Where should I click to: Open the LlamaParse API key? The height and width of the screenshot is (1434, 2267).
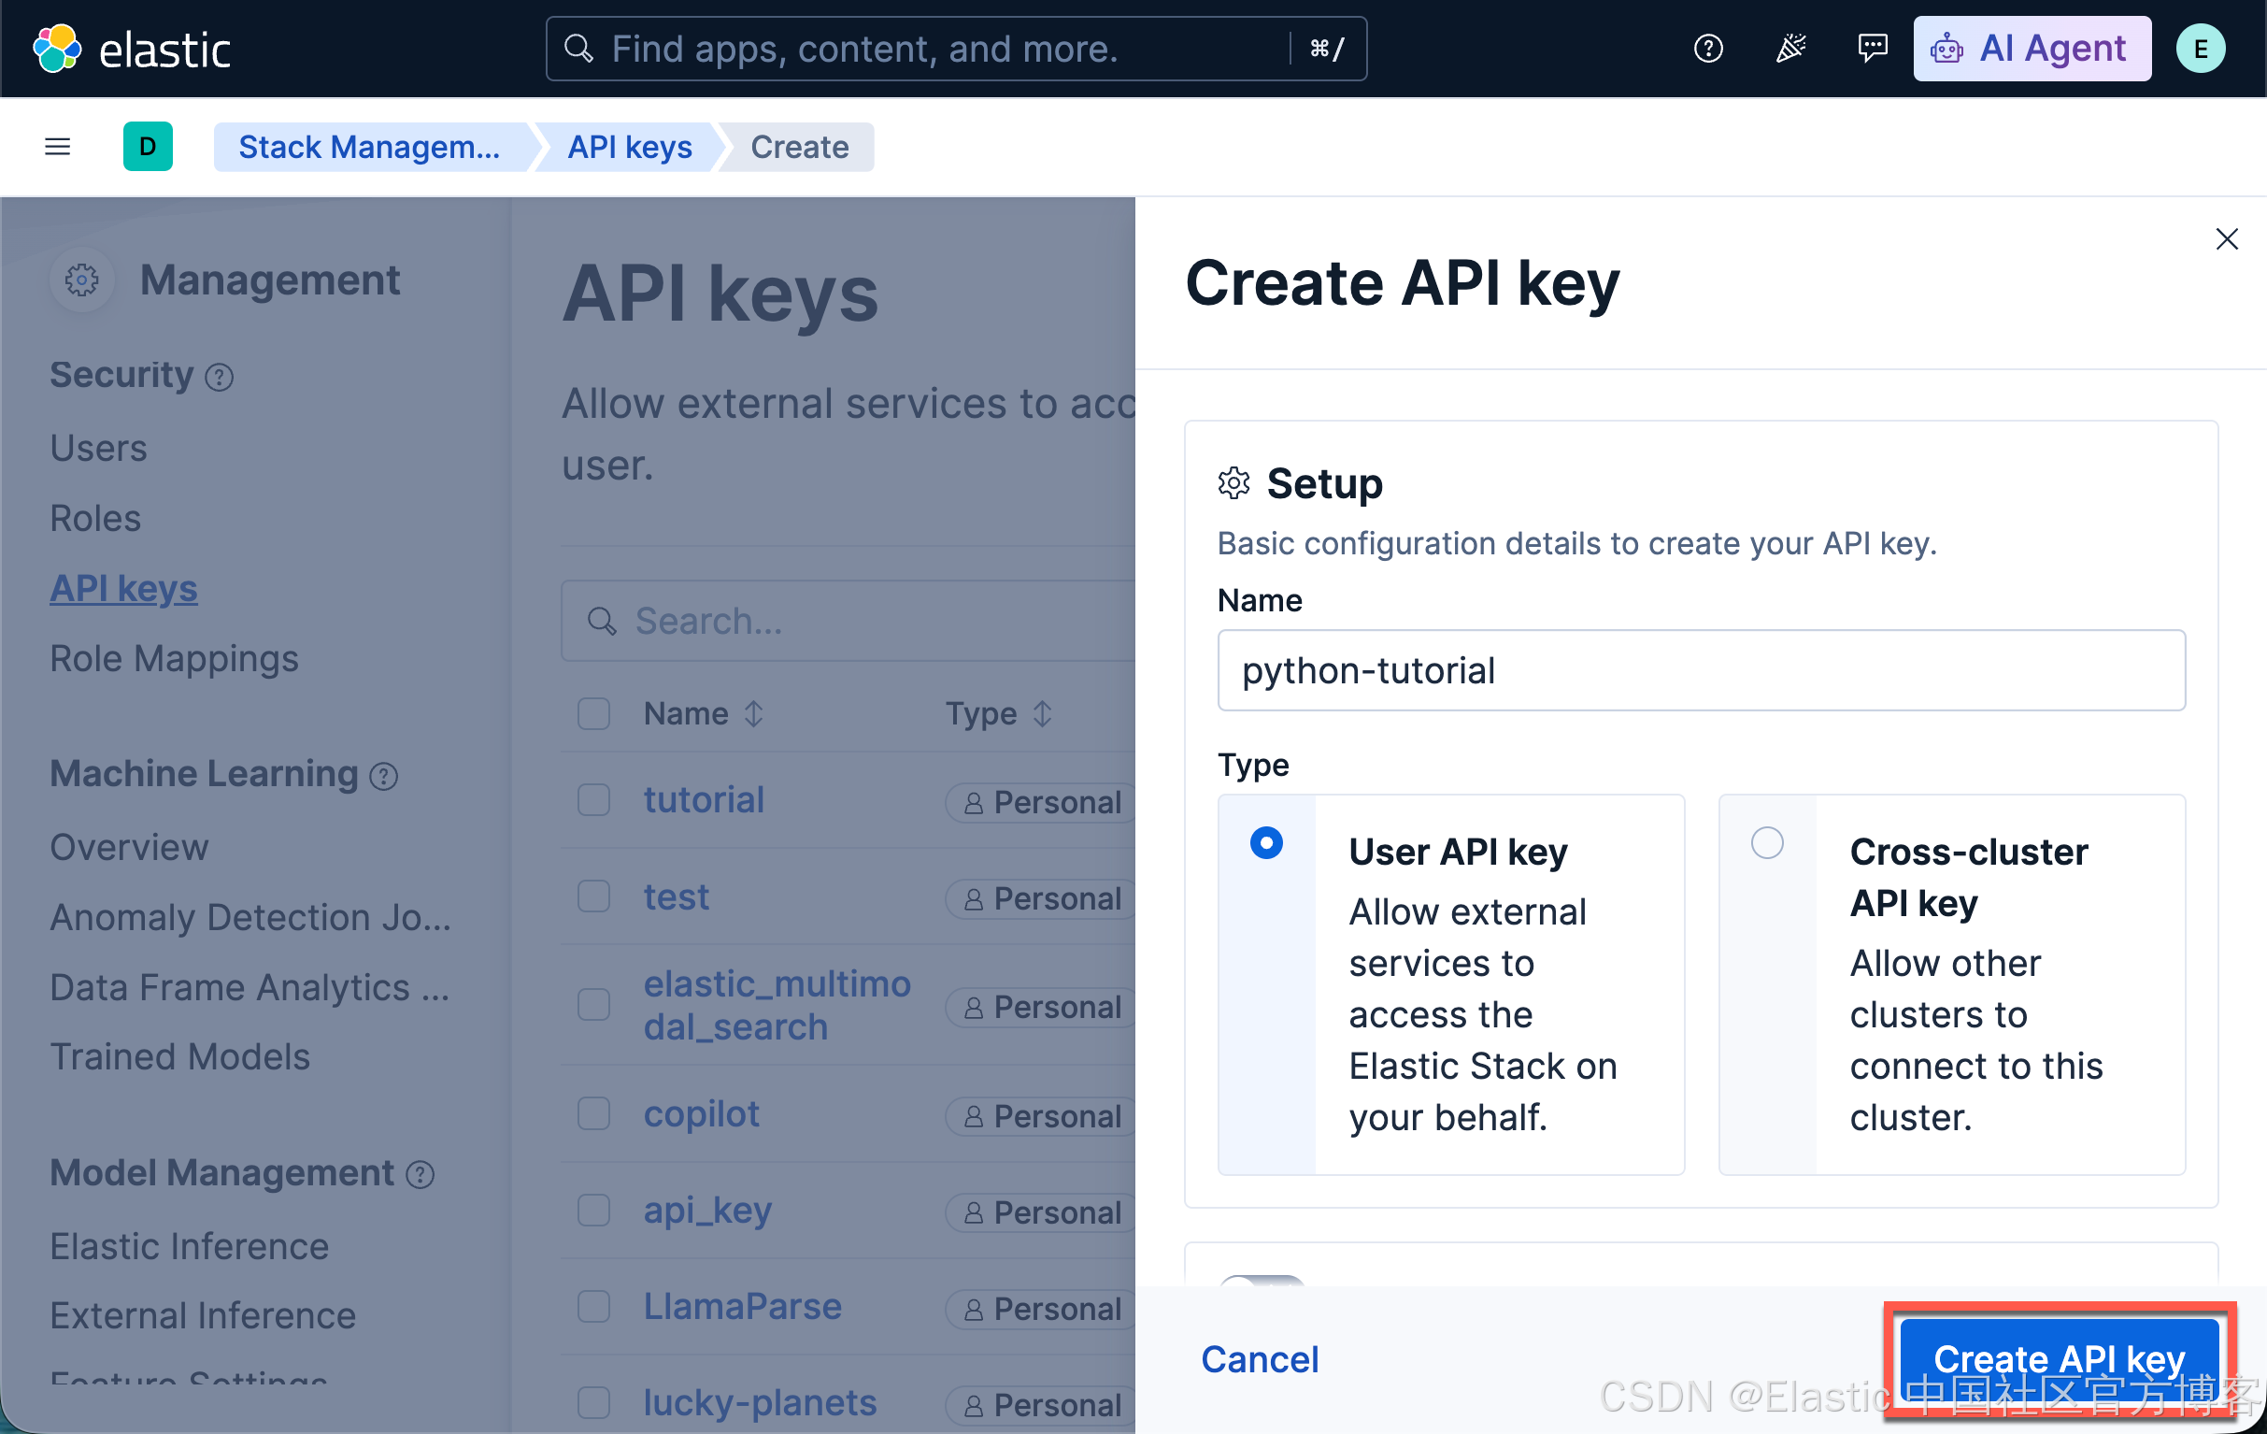(x=743, y=1307)
